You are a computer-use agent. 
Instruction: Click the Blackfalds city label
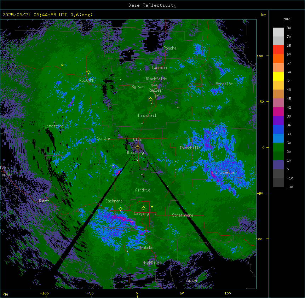(x=156, y=79)
